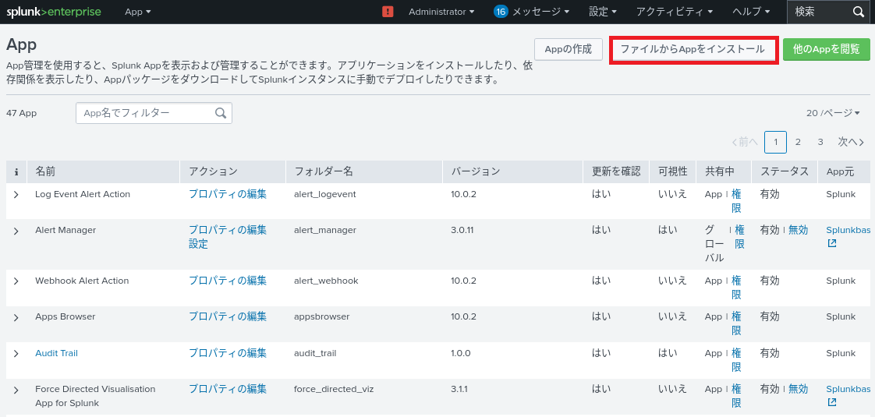Click the Splunk Enterprise logo
875x417 pixels.
[54, 12]
